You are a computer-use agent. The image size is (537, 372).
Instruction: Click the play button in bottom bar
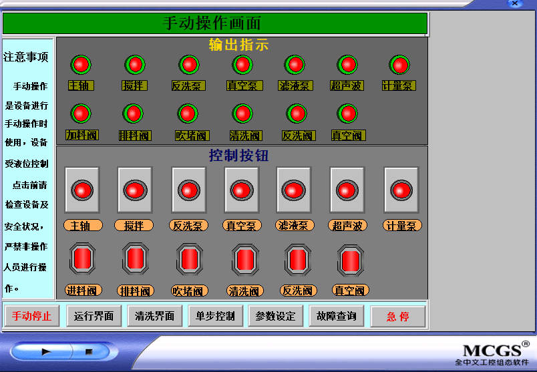coord(46,351)
